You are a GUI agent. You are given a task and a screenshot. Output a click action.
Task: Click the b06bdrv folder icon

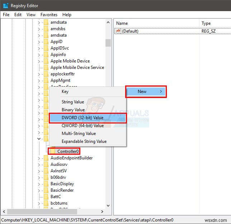click(46, 177)
